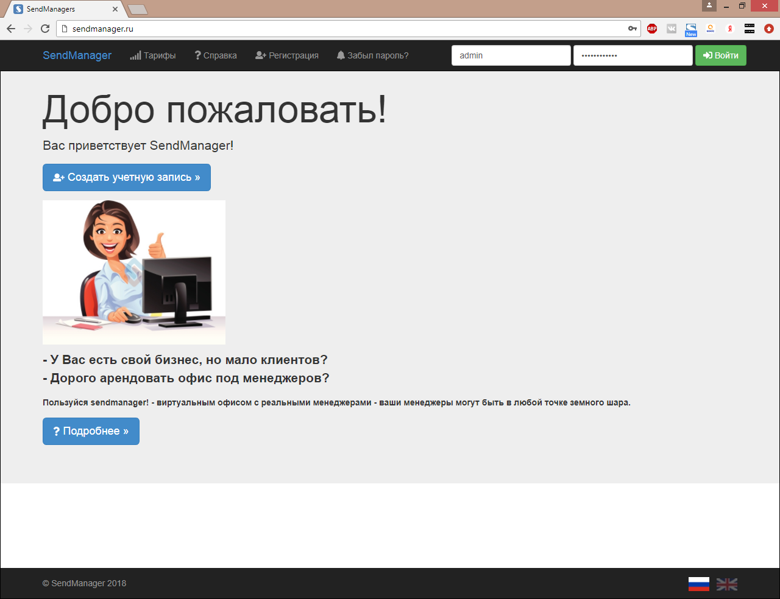Open the Qiwi bonus extension icon

click(x=711, y=29)
